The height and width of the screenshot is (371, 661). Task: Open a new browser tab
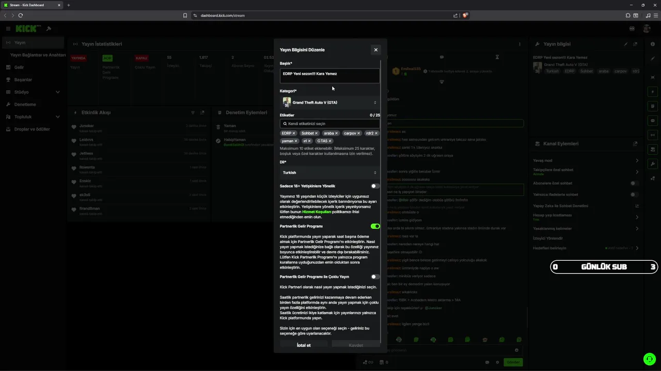click(69, 5)
